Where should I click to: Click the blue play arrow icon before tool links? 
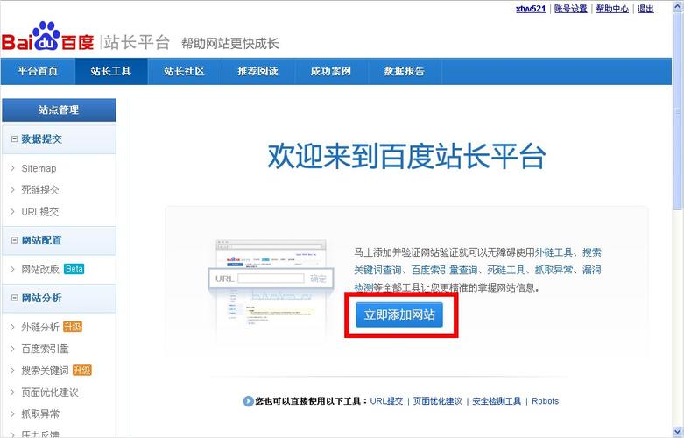coord(248,401)
